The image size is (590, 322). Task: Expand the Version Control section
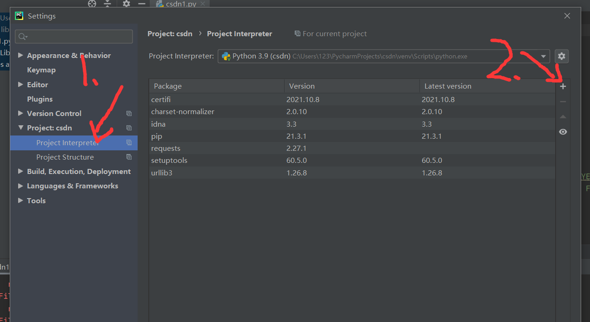click(20, 113)
